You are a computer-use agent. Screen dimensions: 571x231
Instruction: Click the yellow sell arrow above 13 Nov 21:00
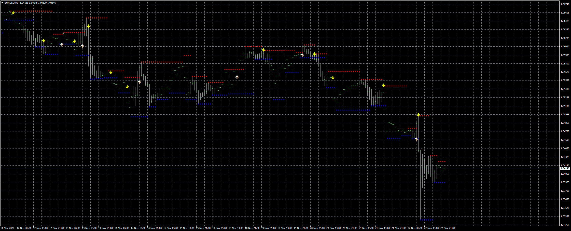coord(111,73)
